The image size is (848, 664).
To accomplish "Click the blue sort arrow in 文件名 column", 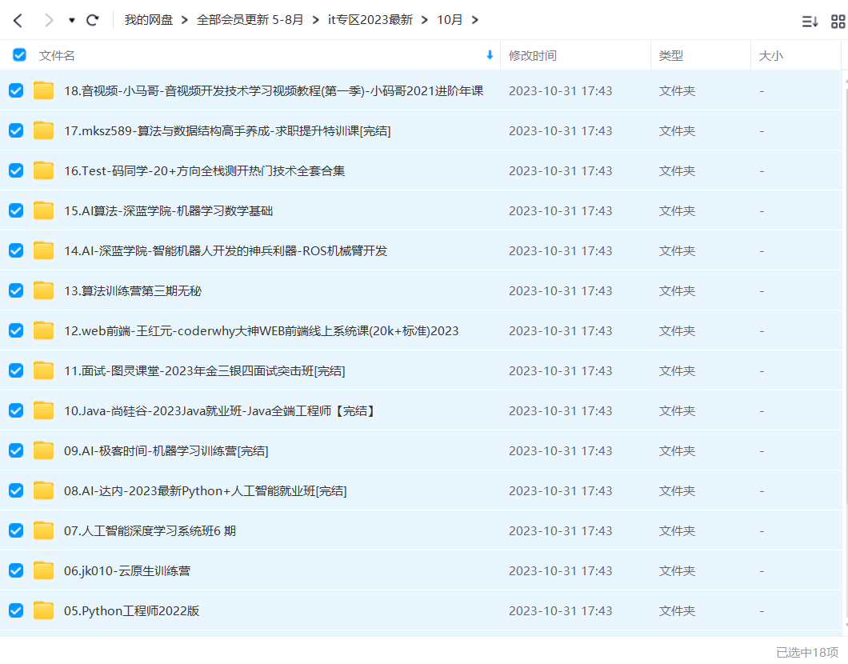I will [x=490, y=55].
